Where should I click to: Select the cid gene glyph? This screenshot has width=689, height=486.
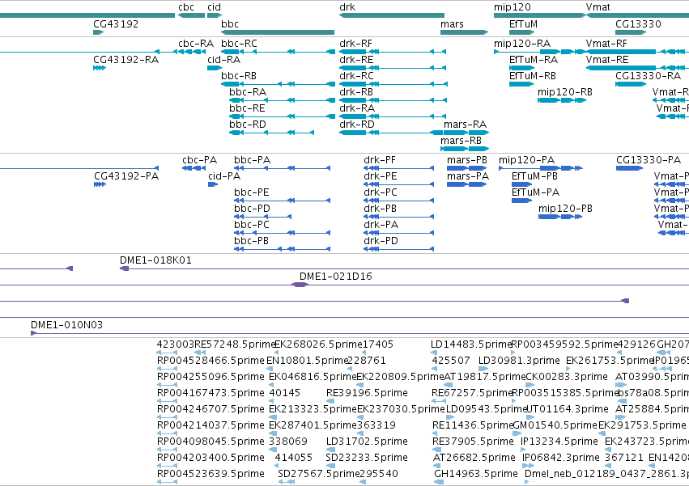pos(215,15)
